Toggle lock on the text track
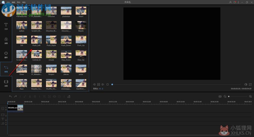 click(6, 120)
